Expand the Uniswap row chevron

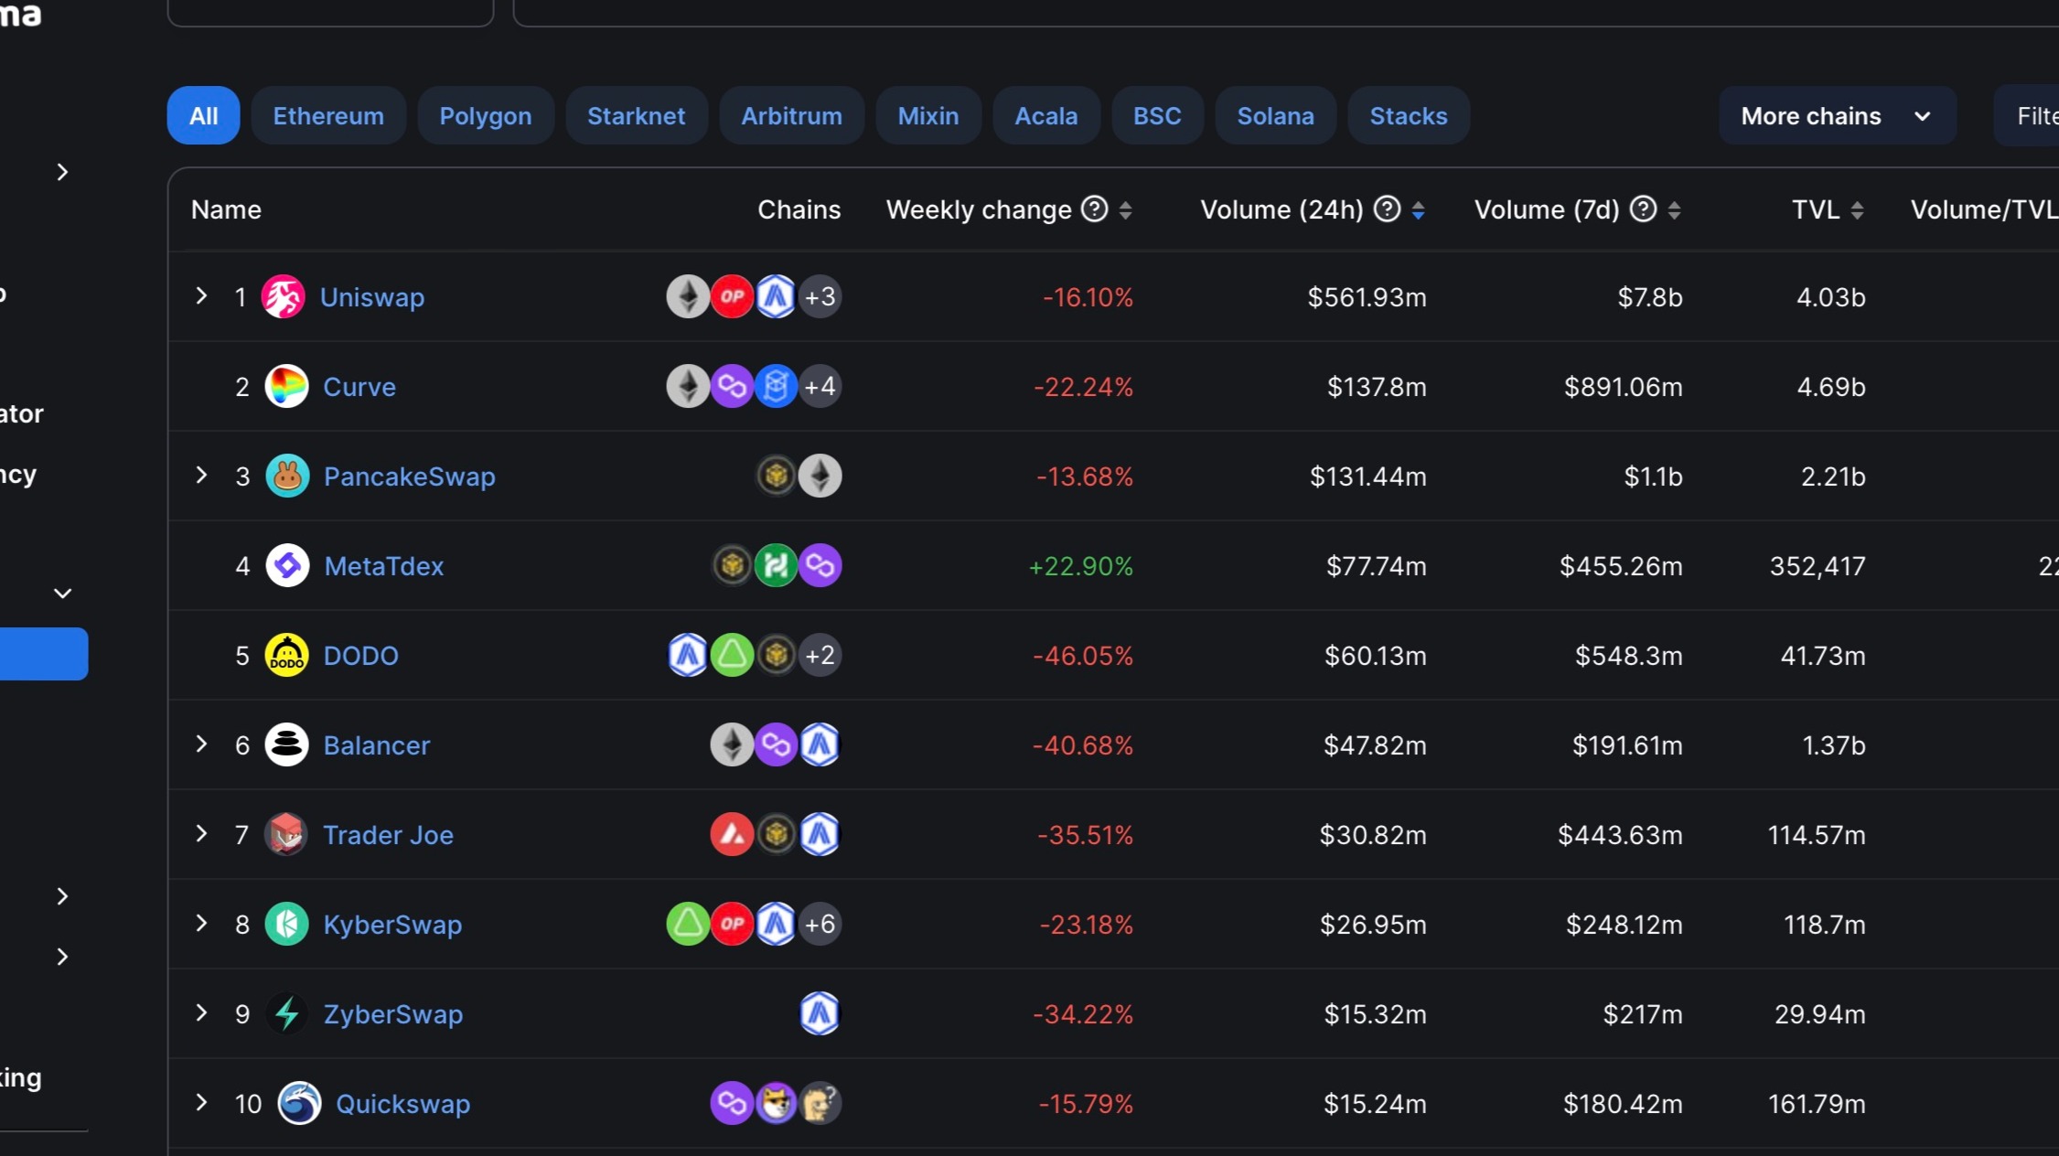click(x=201, y=296)
